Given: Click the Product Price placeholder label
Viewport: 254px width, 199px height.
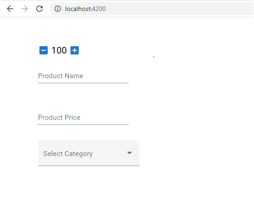Looking at the screenshot, I should tap(59, 118).
